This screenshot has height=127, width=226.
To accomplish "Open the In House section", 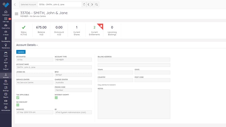I will click(x=6, y=33).
